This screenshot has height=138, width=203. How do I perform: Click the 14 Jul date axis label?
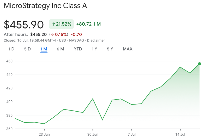(x=180, y=134)
